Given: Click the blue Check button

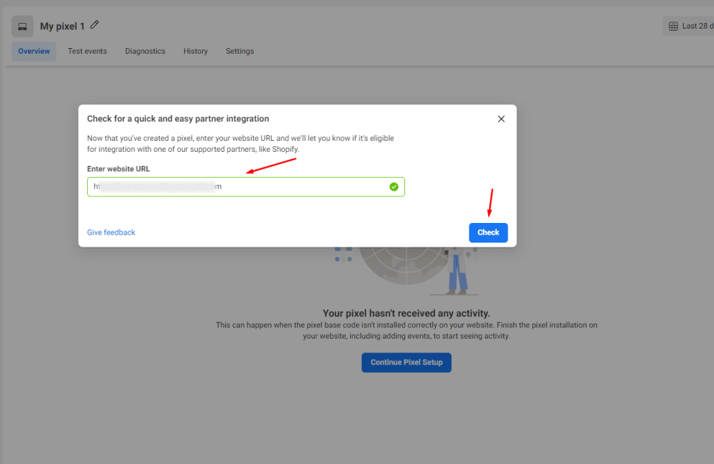Looking at the screenshot, I should tap(488, 232).
